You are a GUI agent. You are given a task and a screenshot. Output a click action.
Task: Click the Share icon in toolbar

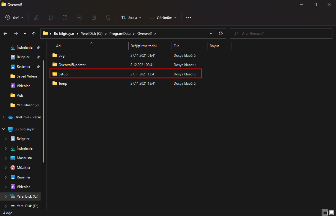point(94,18)
